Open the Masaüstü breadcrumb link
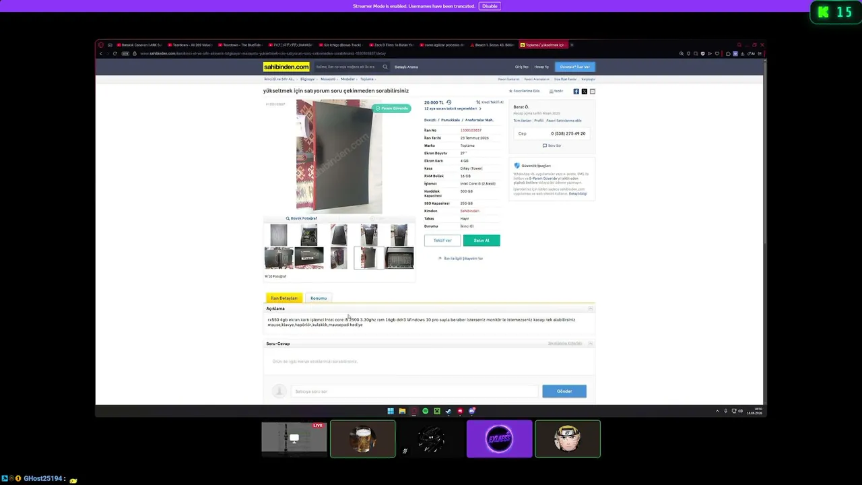The width and height of the screenshot is (862, 485). tap(328, 79)
